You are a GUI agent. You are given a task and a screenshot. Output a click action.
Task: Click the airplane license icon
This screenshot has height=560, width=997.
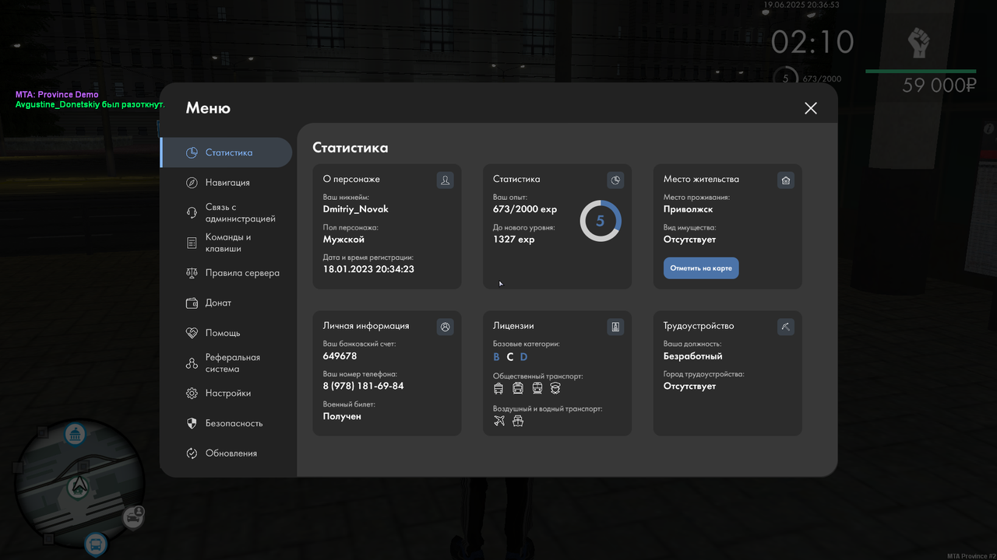[499, 421]
